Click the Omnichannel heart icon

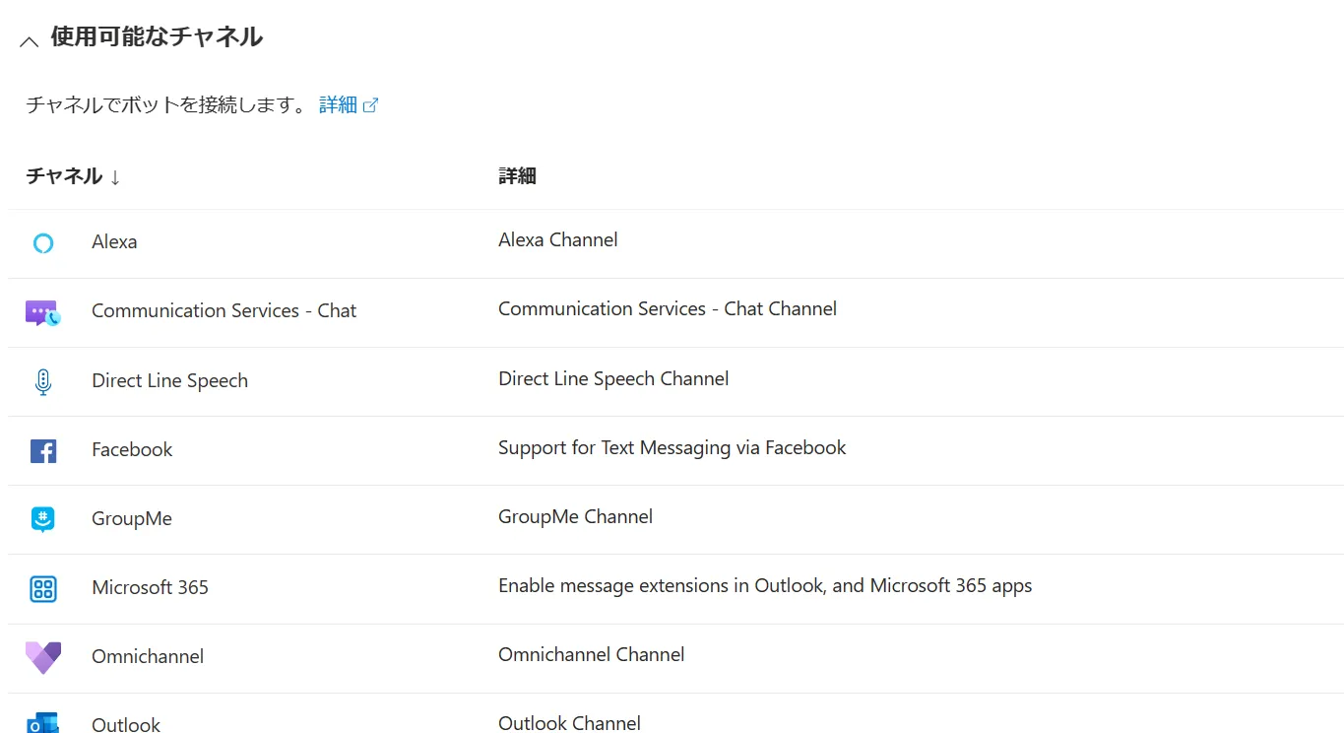42,657
